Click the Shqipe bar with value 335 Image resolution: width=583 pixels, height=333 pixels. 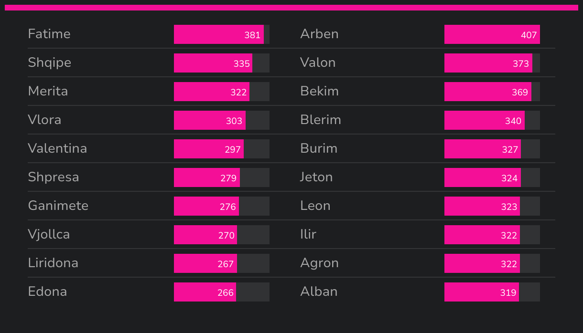point(213,63)
